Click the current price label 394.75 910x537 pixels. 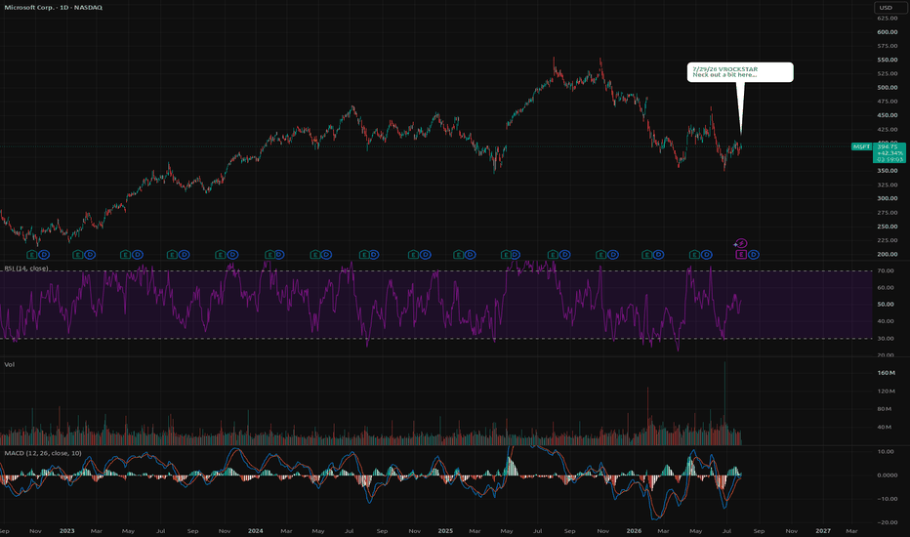889,146
